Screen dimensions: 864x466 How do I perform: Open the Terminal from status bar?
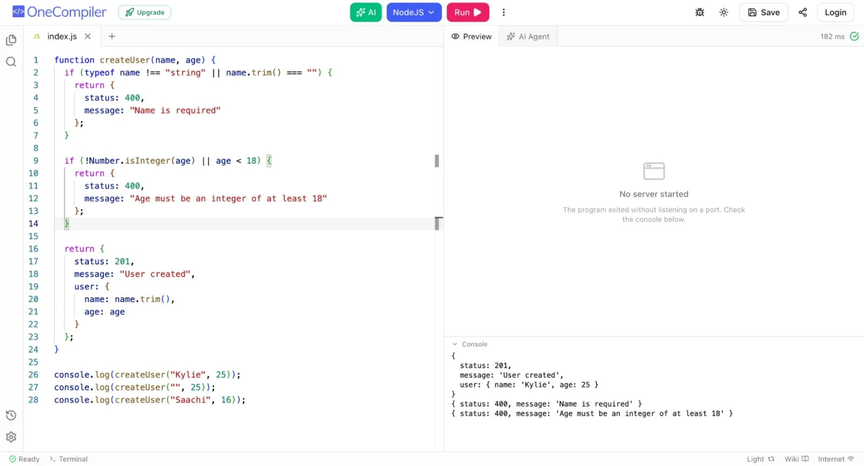tap(69, 459)
